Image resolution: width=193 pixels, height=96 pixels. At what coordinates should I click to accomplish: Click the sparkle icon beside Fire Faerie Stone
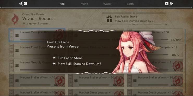(x=54, y=58)
